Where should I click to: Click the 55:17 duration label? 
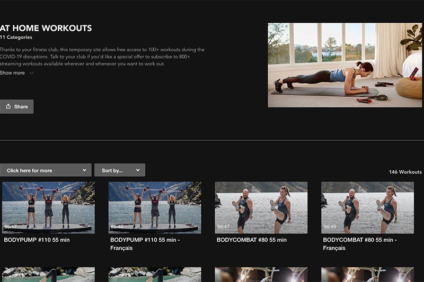pos(11,226)
